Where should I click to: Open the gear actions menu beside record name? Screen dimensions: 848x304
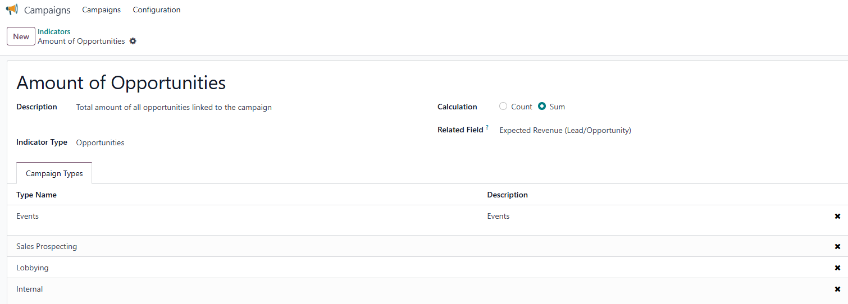point(133,41)
